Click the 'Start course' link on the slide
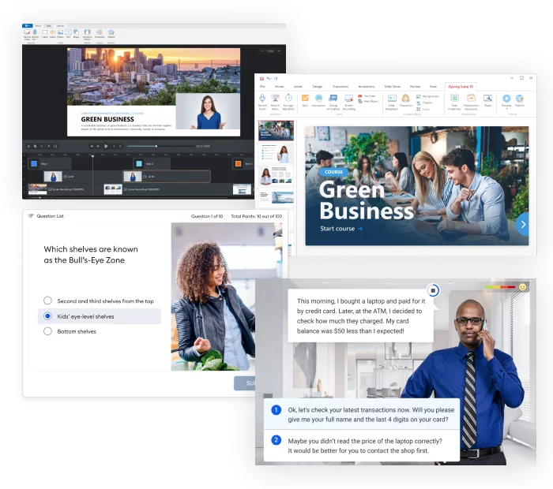This screenshot has height=489, width=553. (341, 229)
